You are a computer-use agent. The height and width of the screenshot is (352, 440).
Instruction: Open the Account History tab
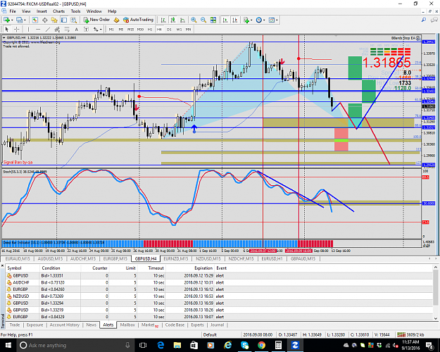point(65,325)
